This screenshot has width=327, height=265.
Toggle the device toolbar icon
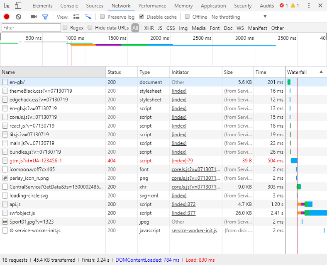[x=18, y=6]
